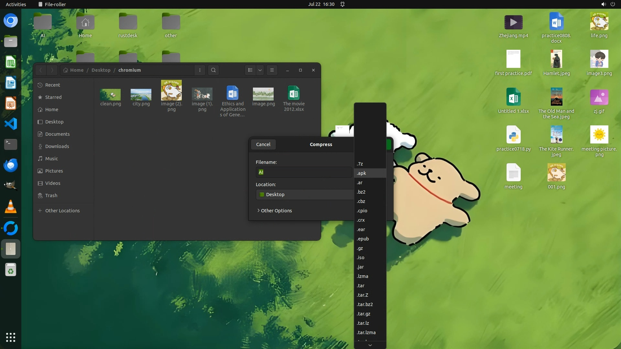Open Thunderbird mail from dock

11,165
